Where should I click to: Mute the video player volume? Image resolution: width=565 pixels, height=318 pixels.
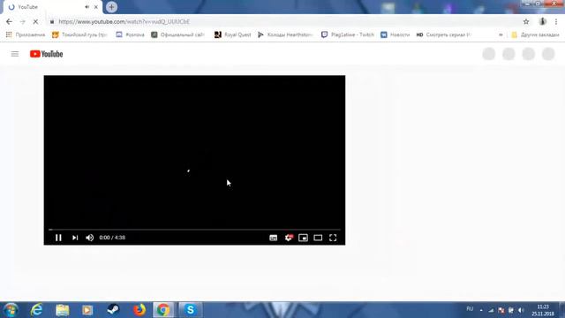pyautogui.click(x=89, y=238)
